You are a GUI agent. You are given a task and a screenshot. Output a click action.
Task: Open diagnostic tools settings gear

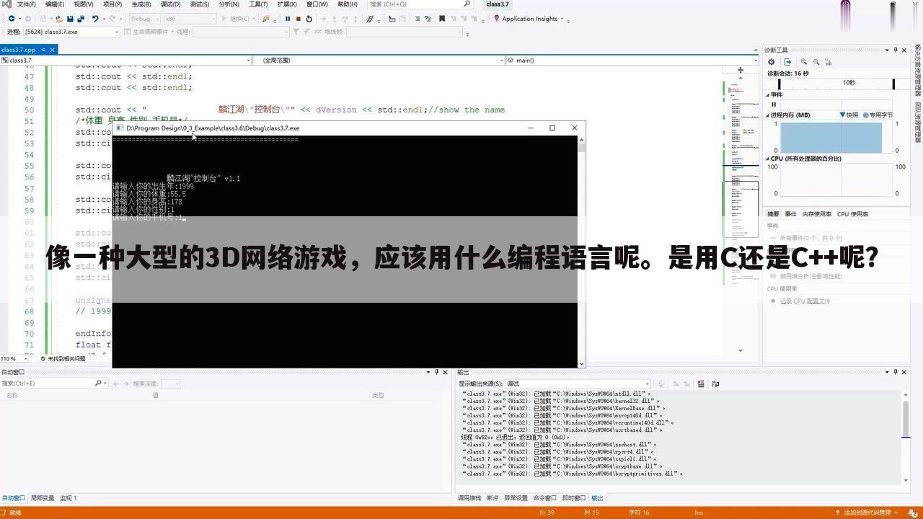pyautogui.click(x=771, y=62)
